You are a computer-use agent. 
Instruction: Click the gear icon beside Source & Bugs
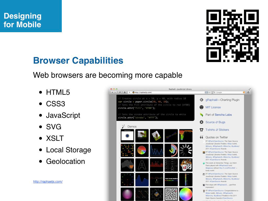pyautogui.click(x=202, y=122)
